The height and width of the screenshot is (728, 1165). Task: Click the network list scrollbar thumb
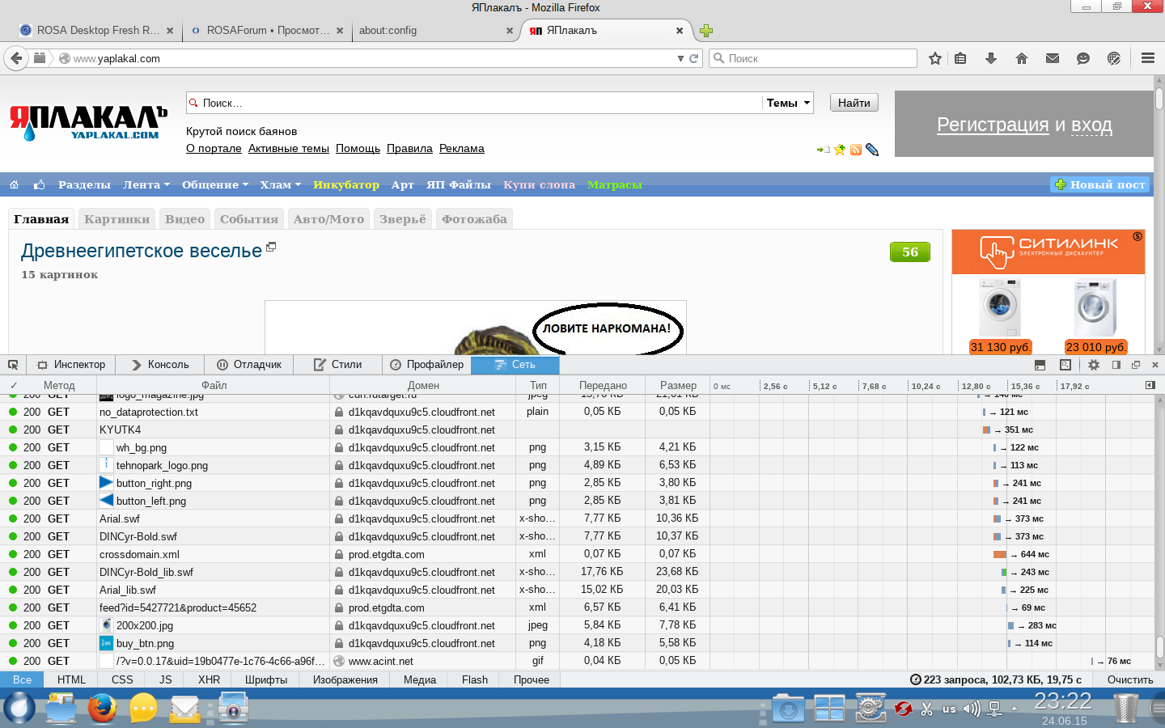click(x=1159, y=647)
